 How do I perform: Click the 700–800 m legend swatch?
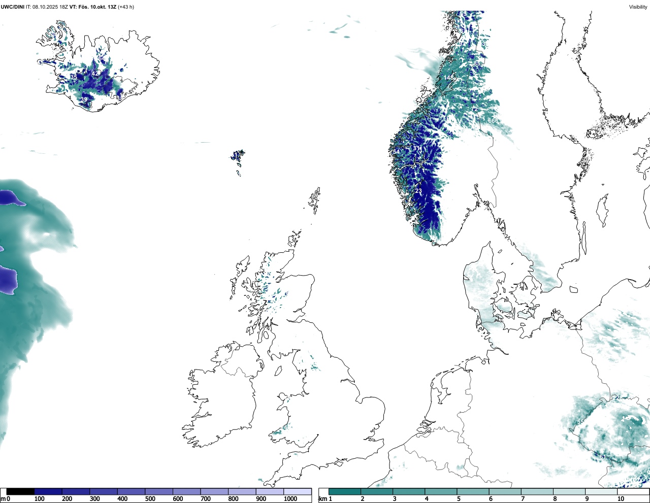point(214,491)
